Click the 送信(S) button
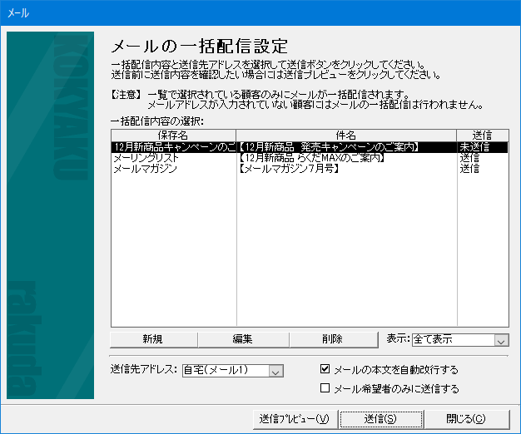The image size is (521, 434). pos(380,418)
